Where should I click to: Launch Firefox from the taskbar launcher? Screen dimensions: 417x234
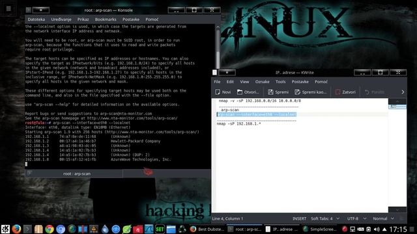(16, 229)
